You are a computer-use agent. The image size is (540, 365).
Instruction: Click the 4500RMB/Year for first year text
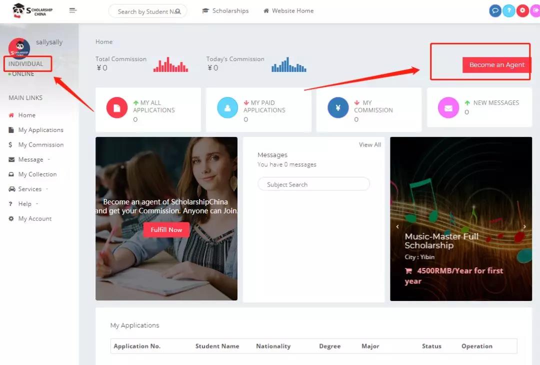tap(454, 276)
